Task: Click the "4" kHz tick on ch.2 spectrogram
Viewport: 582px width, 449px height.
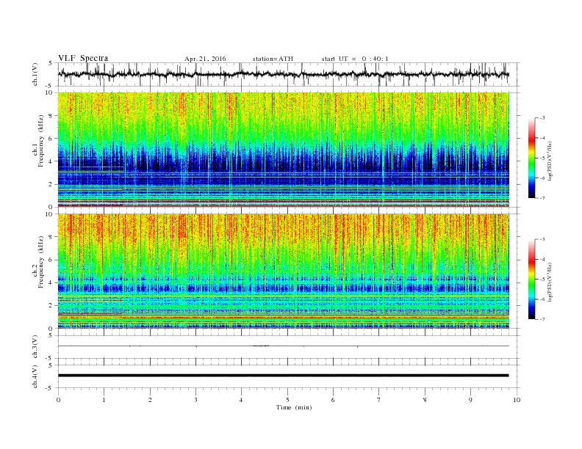Action: click(x=51, y=283)
